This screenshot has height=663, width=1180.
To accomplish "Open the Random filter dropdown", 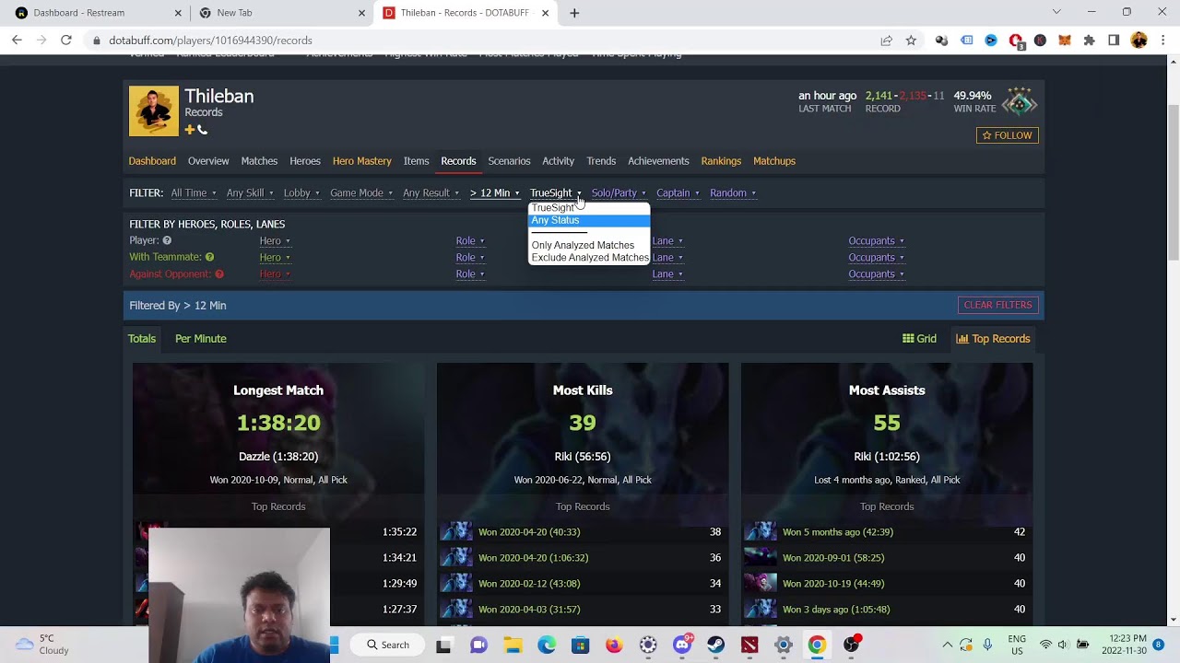I will point(733,193).
